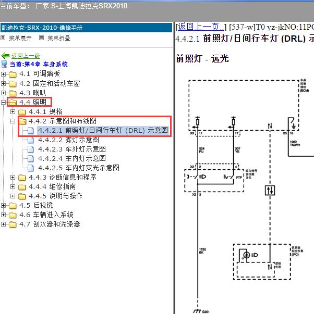The image size is (314, 314).
Task: Click the folder icon of 4.3 喇叭
Action: (13, 93)
